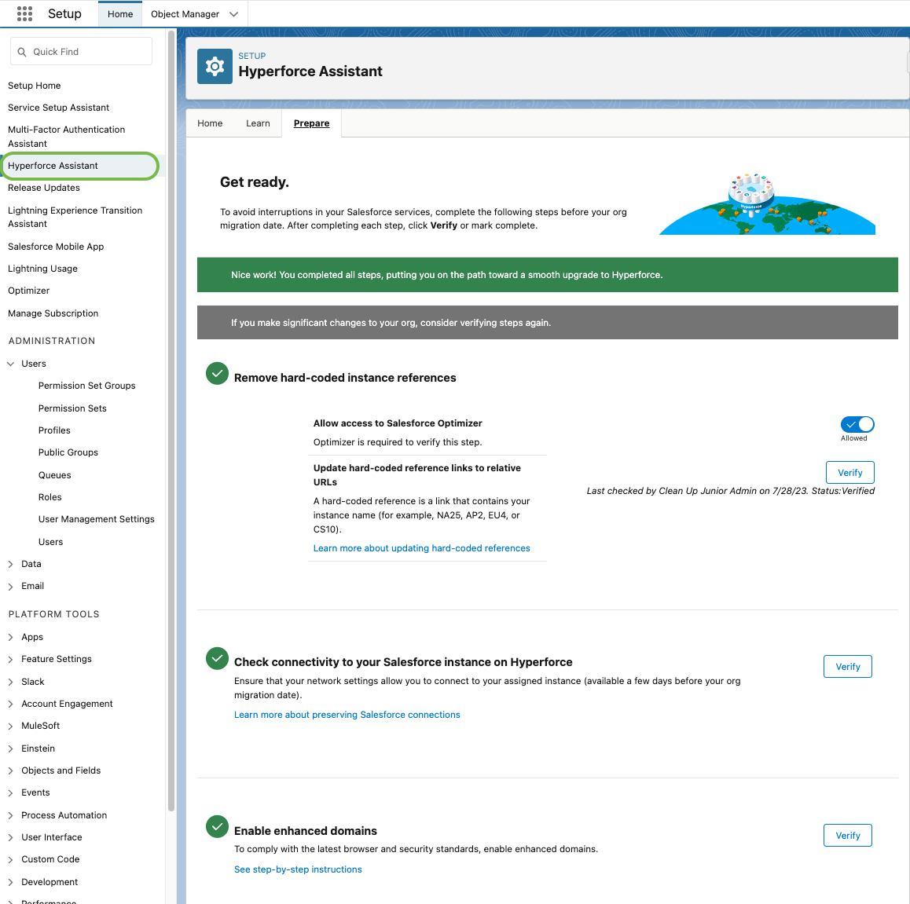
Task: Select the Prepare tab
Action: coord(312,123)
